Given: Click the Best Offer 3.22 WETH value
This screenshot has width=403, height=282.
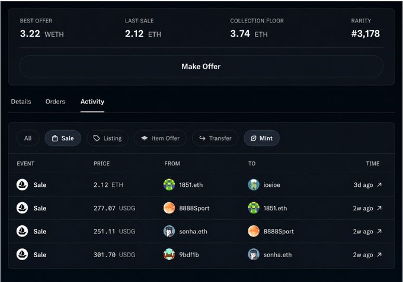Looking at the screenshot, I should click(x=42, y=34).
